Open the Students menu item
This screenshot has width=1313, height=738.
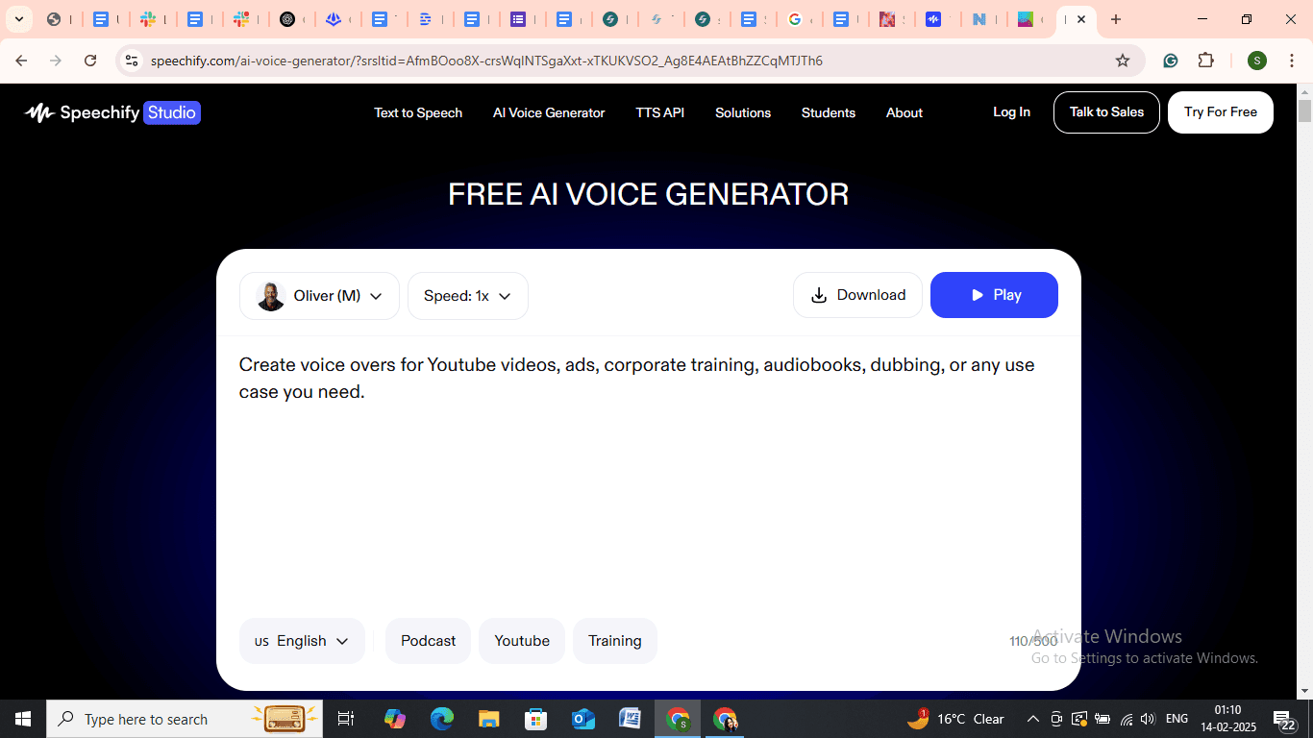click(x=829, y=112)
